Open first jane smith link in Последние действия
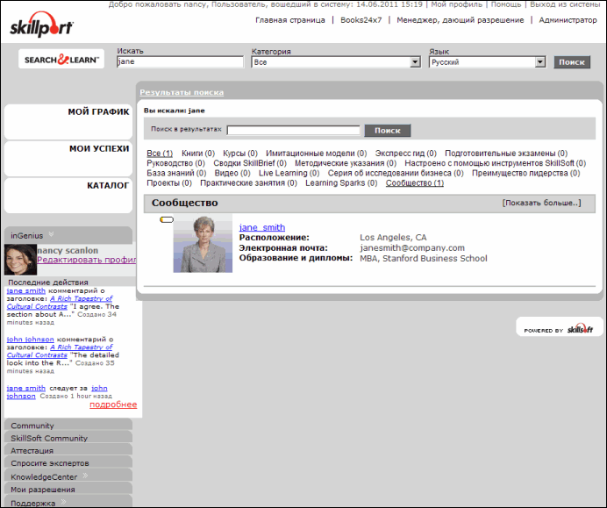Screen dimensions: 607x508 tap(26, 290)
